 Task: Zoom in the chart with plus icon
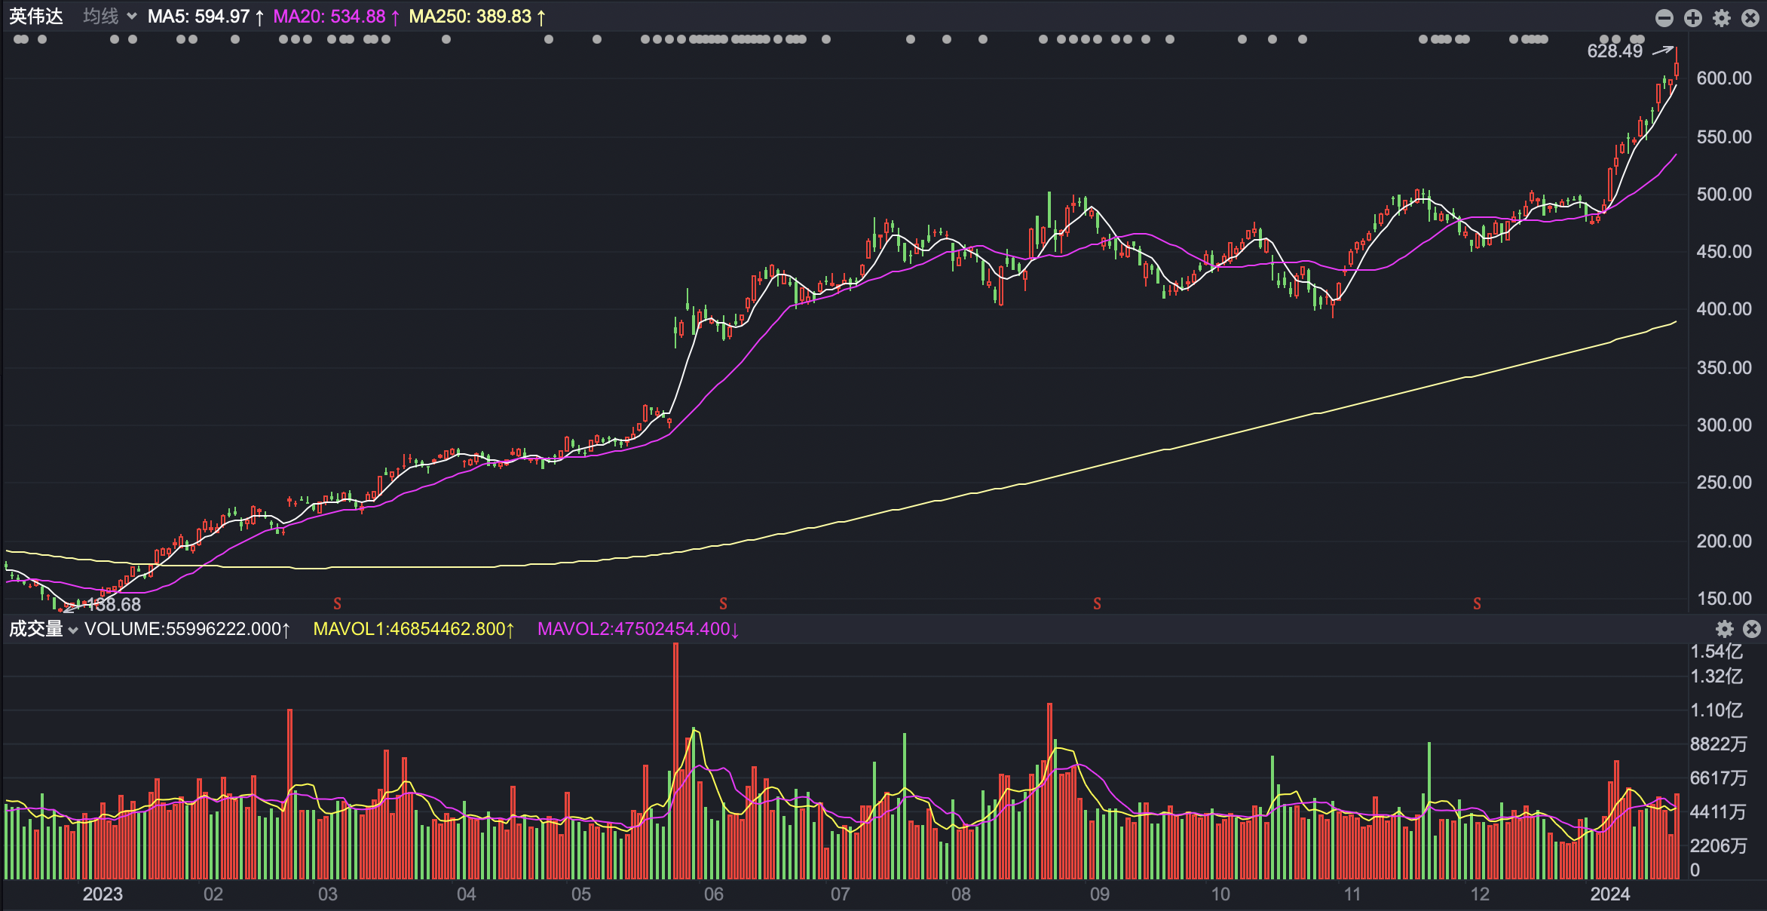pyautogui.click(x=1693, y=18)
